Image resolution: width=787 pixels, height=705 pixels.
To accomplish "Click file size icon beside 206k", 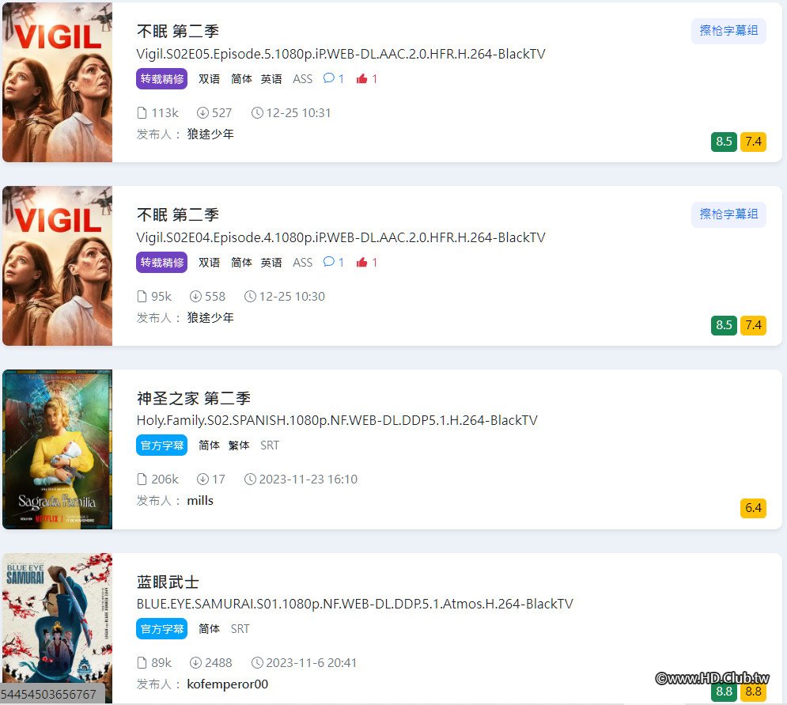I will [142, 479].
